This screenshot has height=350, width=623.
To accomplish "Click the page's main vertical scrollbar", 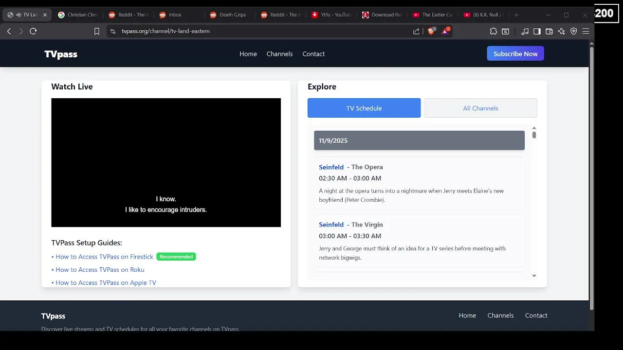I will coord(591,178).
